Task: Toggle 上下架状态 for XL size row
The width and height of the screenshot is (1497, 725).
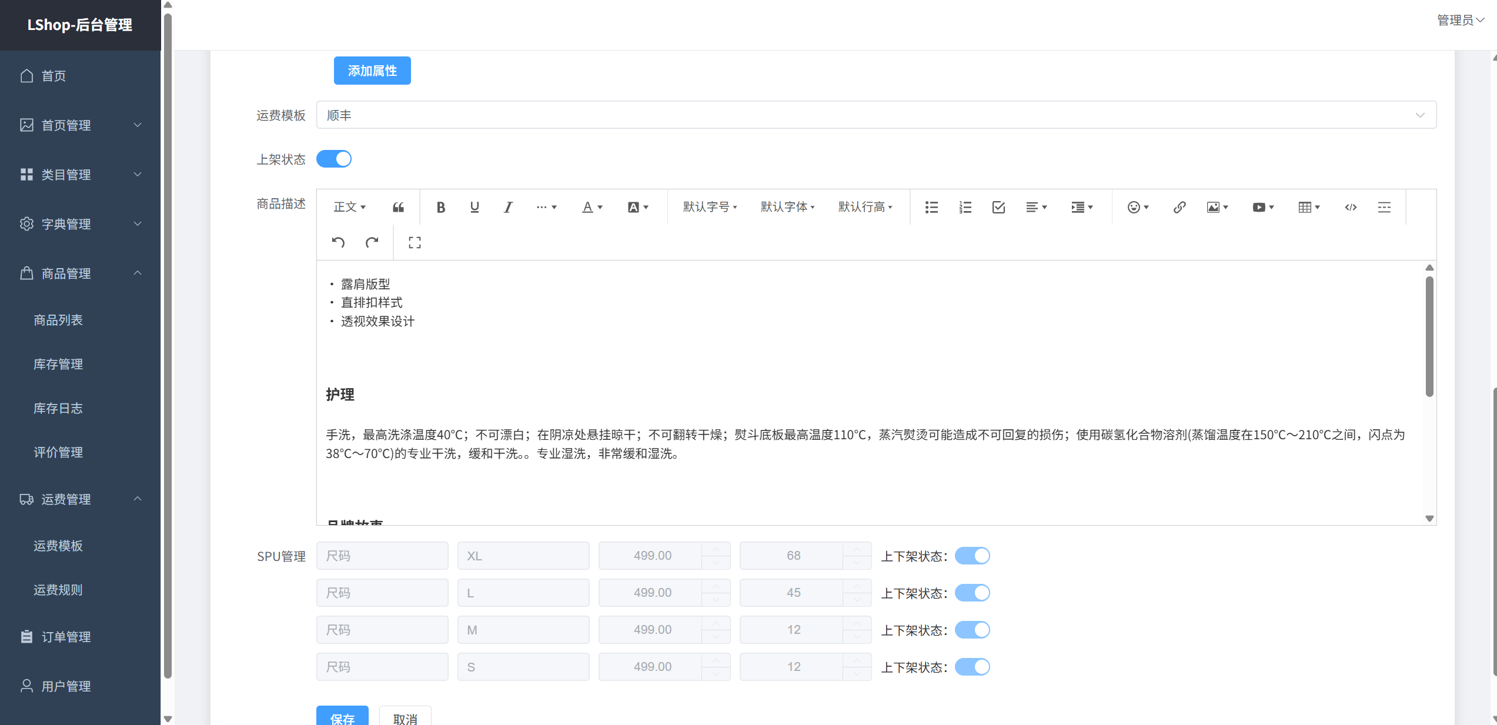Action: coord(972,556)
